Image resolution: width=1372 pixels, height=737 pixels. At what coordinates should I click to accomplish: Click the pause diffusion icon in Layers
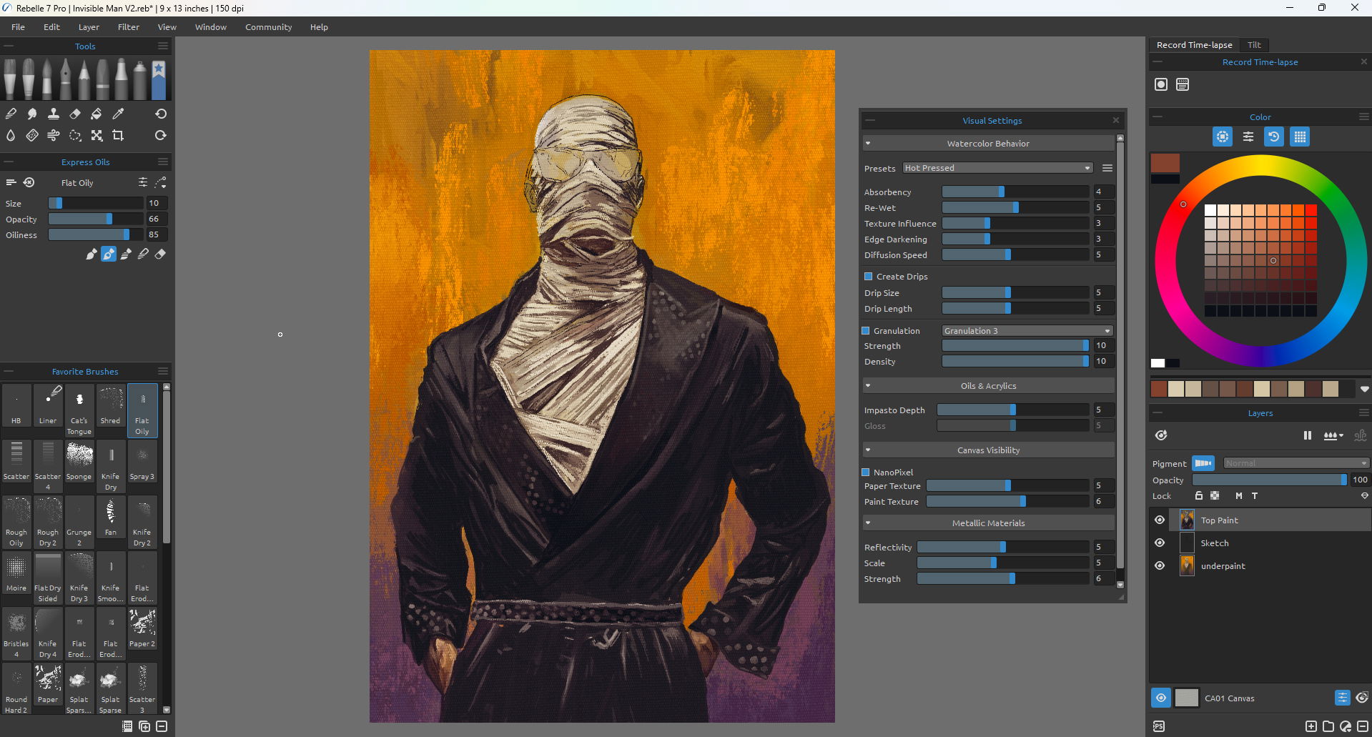coord(1308,435)
